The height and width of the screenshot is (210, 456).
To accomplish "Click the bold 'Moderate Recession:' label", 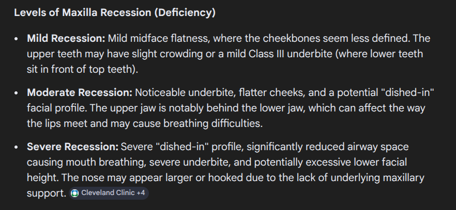I will pyautogui.click(x=80, y=93).
